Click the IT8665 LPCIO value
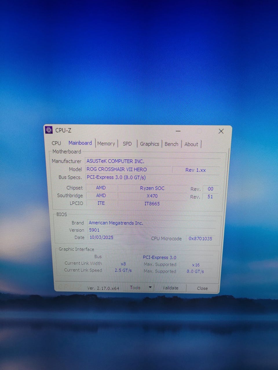The width and height of the screenshot is (278, 370). pos(152,204)
